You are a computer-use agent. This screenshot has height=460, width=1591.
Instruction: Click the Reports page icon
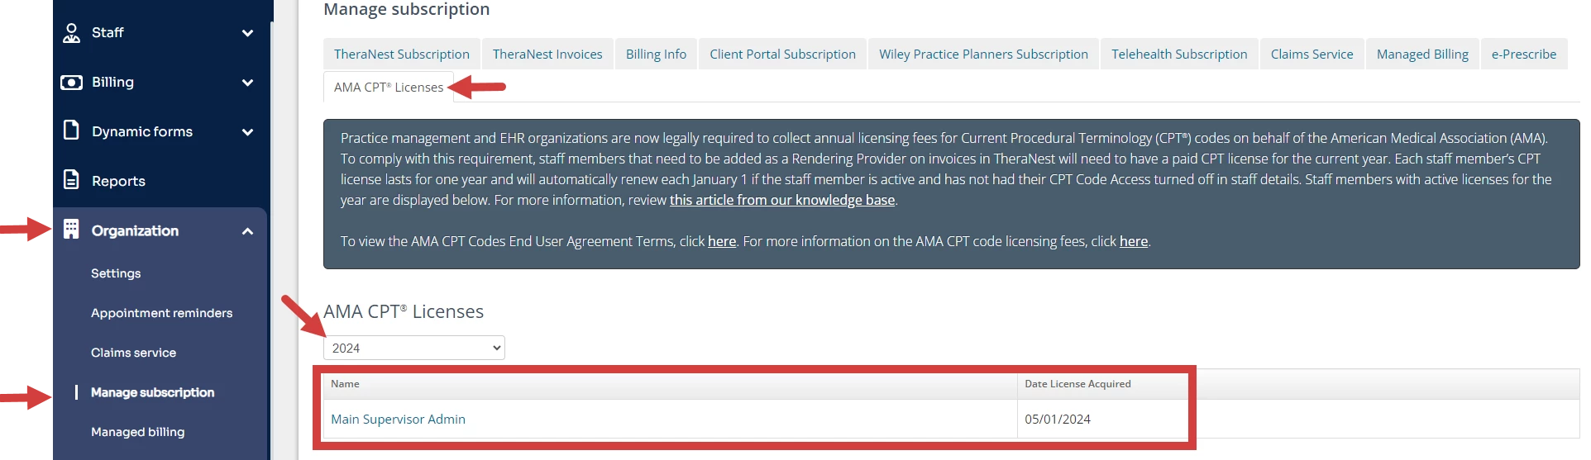click(x=72, y=179)
